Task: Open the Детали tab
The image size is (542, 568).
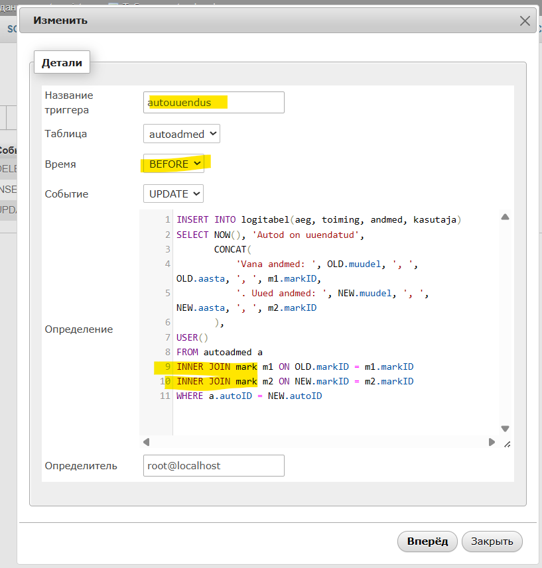Action: click(62, 62)
